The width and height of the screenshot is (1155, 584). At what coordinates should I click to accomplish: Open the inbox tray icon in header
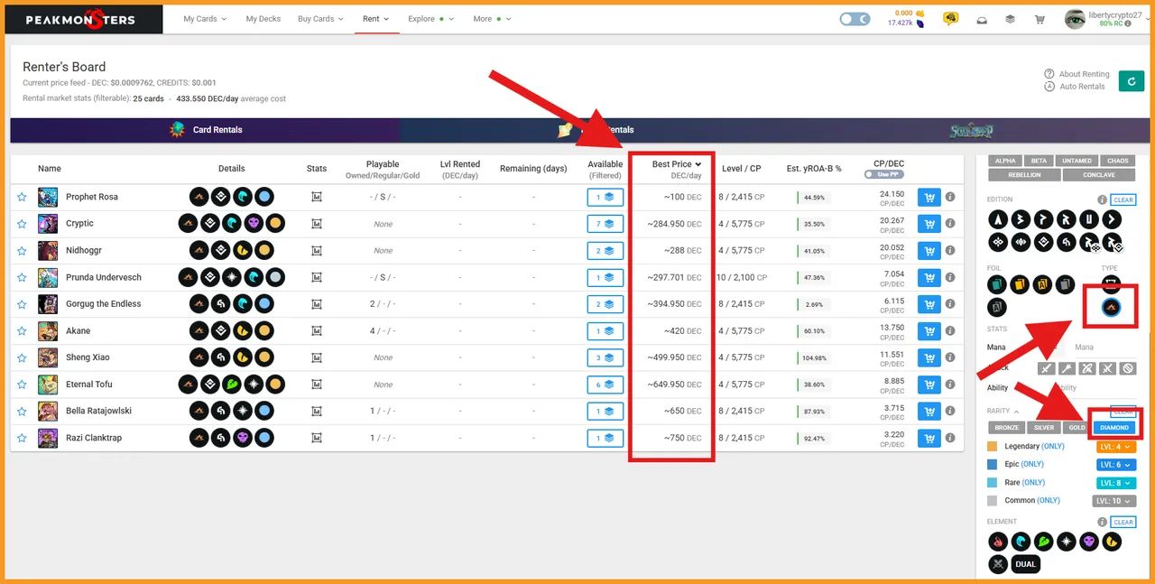(x=981, y=19)
